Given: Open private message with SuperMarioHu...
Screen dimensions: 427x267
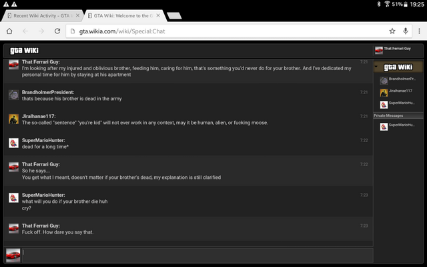Looking at the screenshot, I should (x=398, y=126).
